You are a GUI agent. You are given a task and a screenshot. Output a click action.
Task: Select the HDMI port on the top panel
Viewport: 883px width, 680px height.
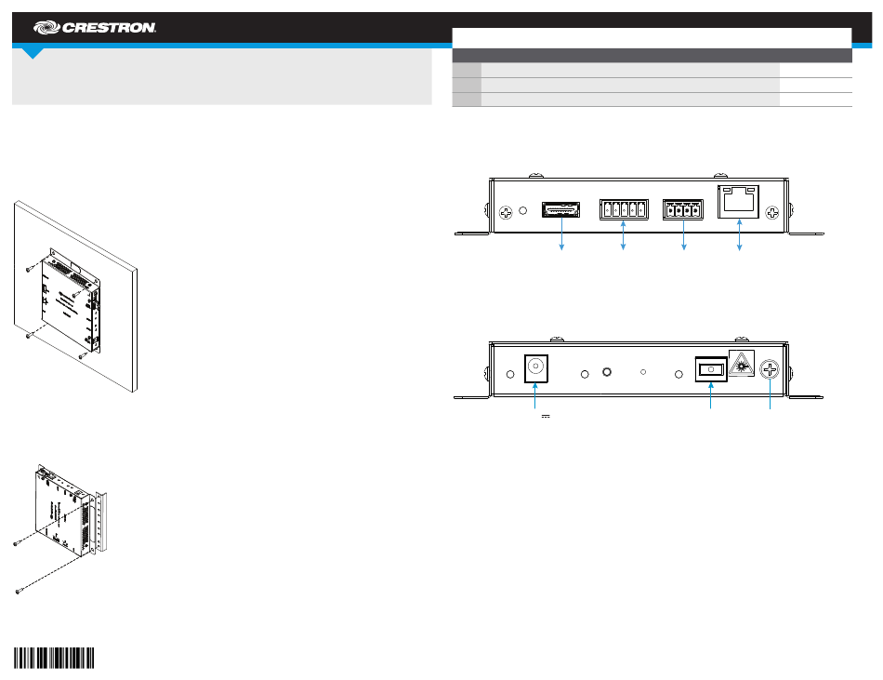(x=560, y=209)
